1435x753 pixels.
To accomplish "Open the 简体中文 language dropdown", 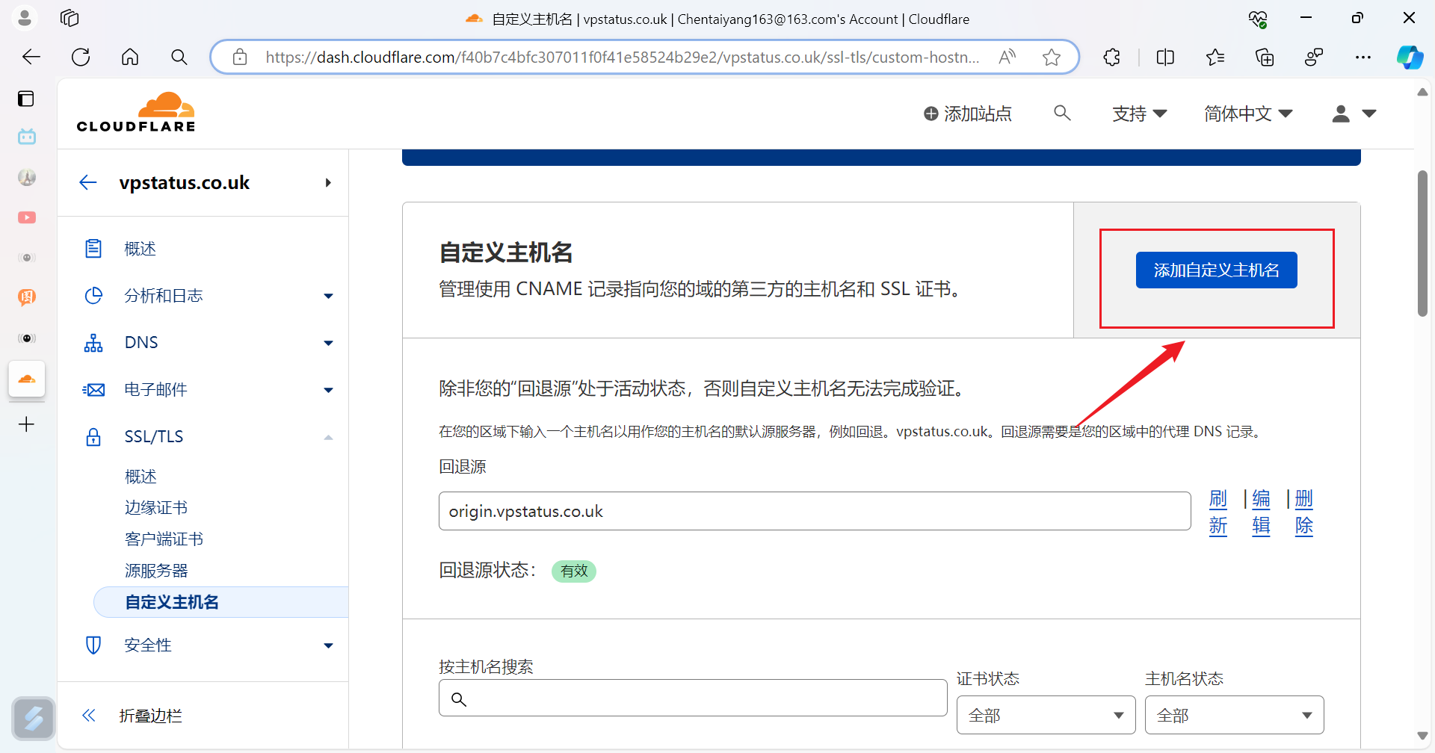I will point(1248,114).
